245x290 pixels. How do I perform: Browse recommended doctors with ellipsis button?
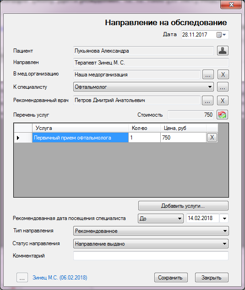pos(207,101)
